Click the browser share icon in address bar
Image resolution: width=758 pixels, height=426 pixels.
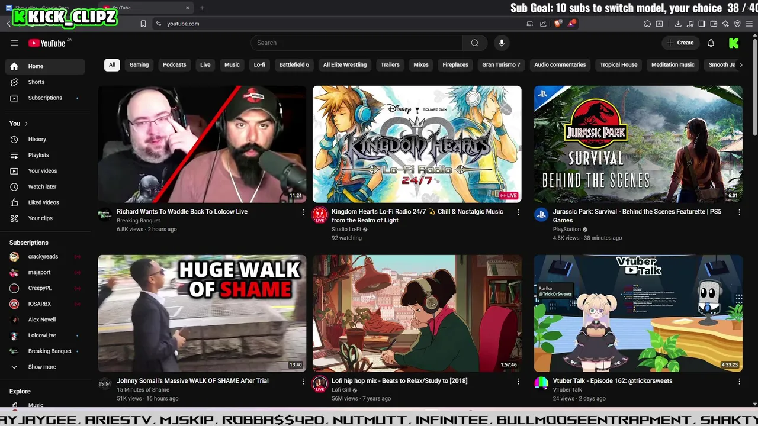click(544, 24)
